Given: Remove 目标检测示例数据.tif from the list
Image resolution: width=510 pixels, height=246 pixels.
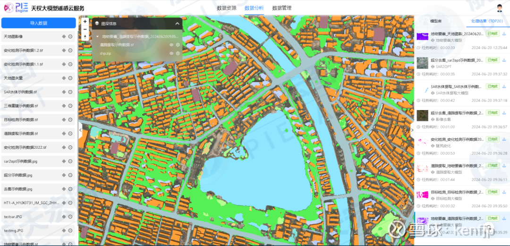Looking at the screenshot, I should tap(70, 119).
